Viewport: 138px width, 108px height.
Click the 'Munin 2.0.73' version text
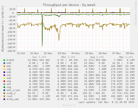[x=69, y=105]
